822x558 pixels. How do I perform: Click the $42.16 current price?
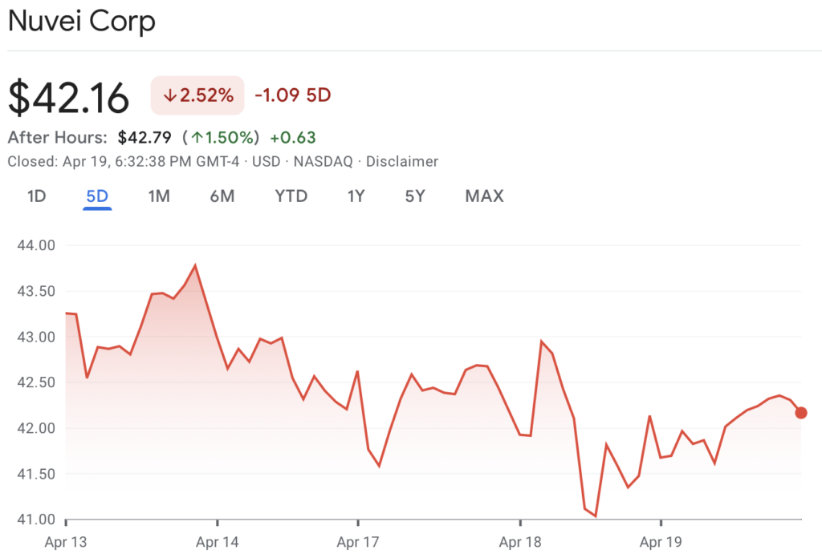click(69, 98)
